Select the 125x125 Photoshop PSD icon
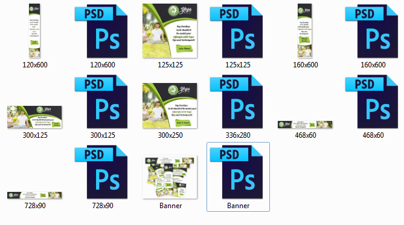The width and height of the screenshot is (404, 225). (236, 31)
